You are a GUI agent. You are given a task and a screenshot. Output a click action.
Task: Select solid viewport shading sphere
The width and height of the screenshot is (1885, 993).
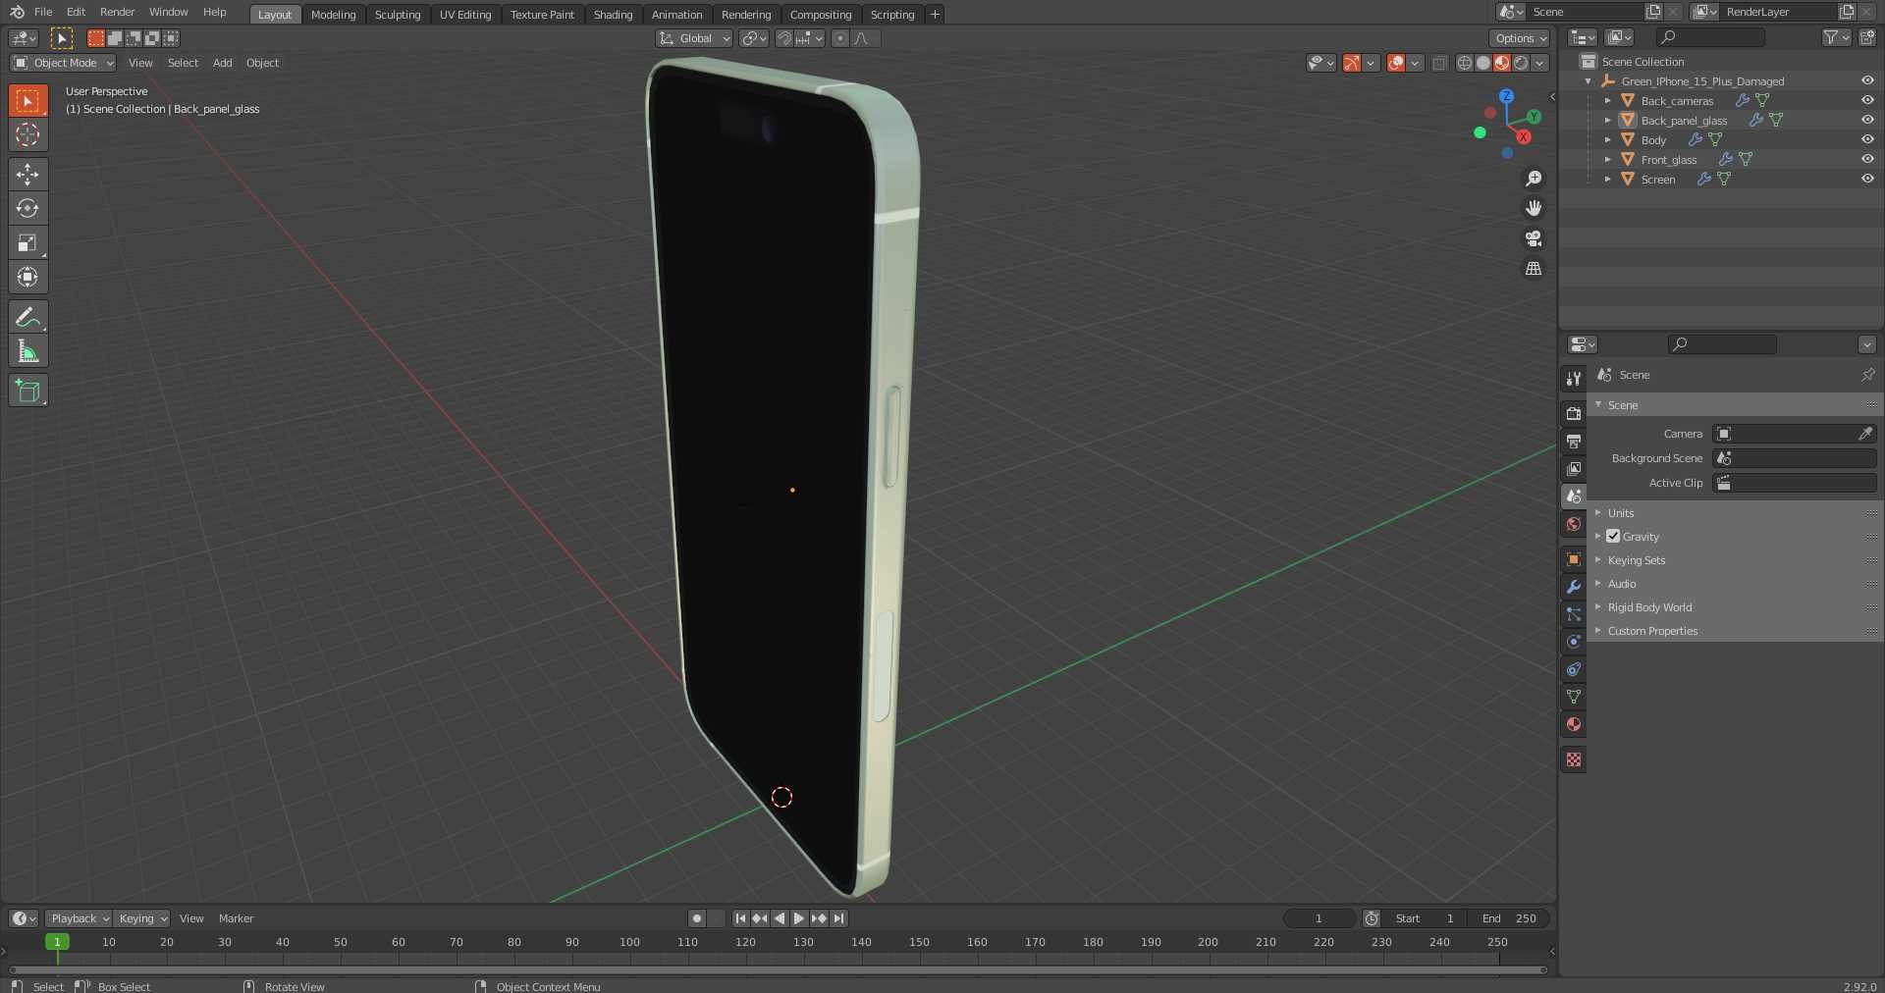coord(1483,63)
